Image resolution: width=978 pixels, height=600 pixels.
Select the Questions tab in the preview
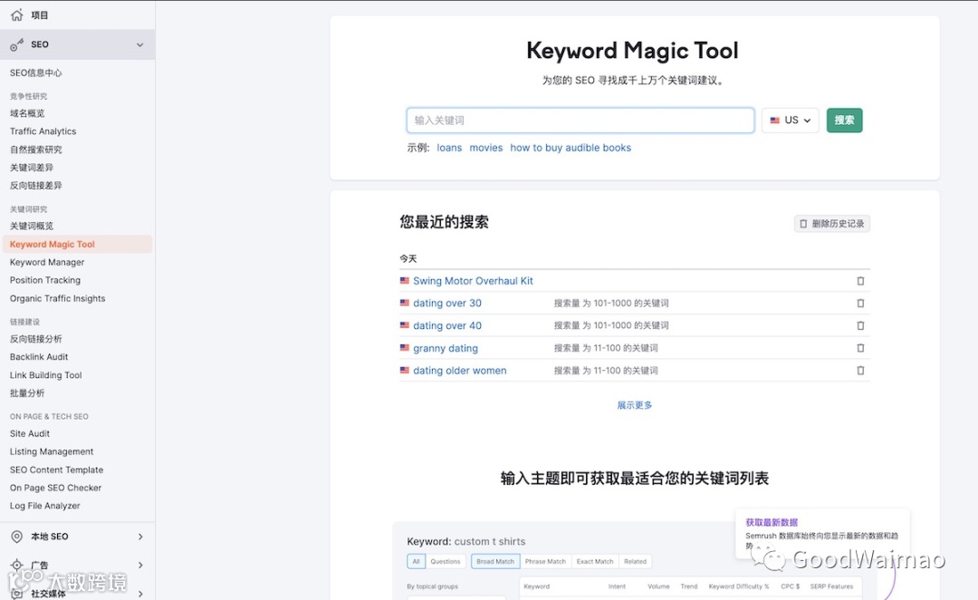[x=446, y=561]
